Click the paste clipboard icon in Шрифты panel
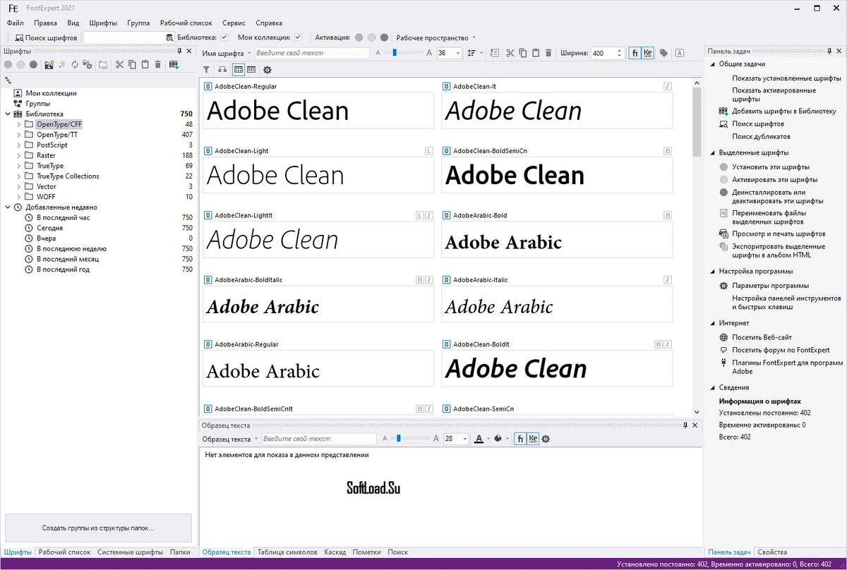Screen dimensions: 847x570 tap(145, 64)
